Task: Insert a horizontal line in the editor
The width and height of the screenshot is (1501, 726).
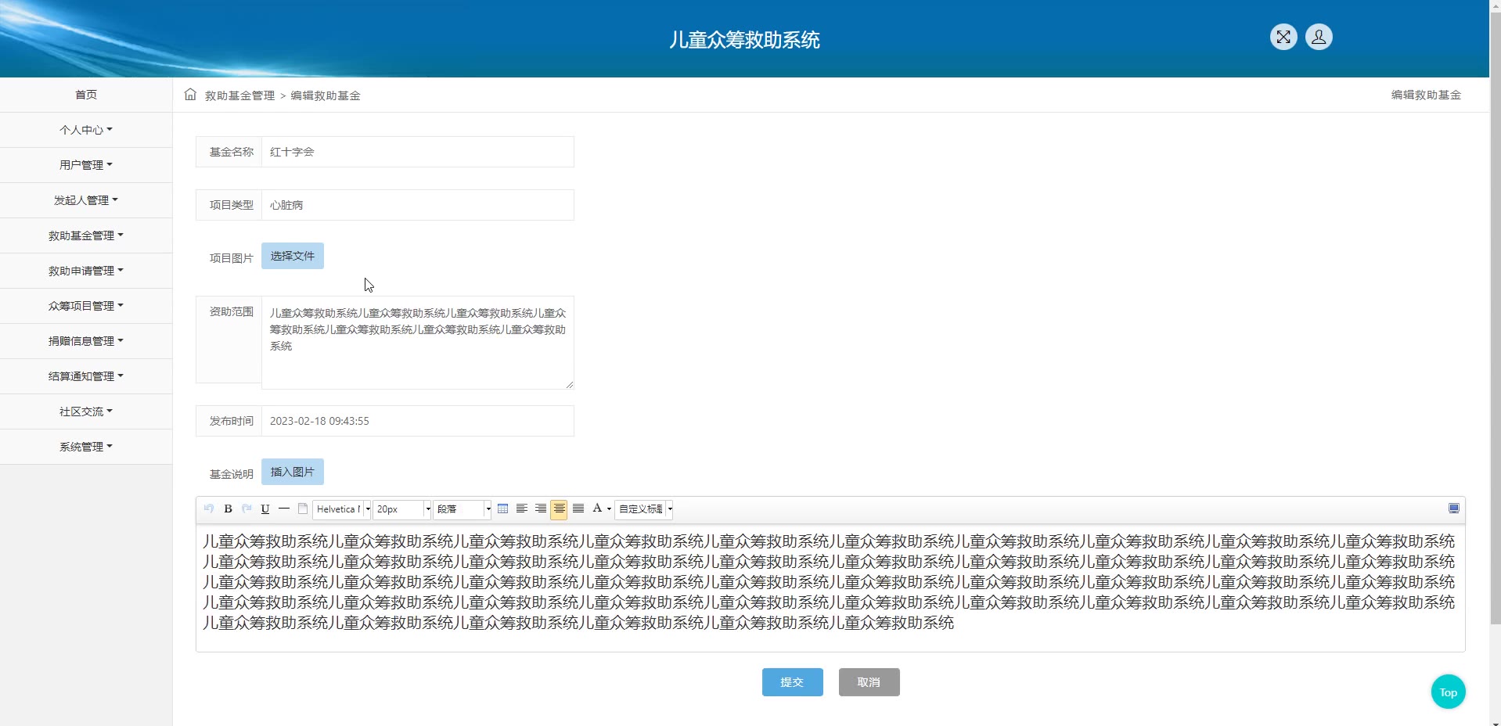Action: [284, 509]
